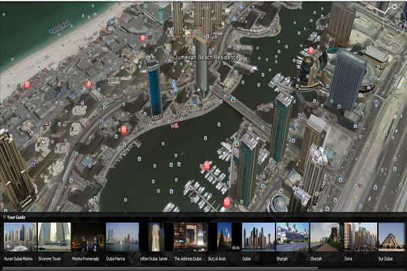The image size is (407, 271).
Task: Click the 'Silverene Tower' caption
Action: (x=50, y=259)
